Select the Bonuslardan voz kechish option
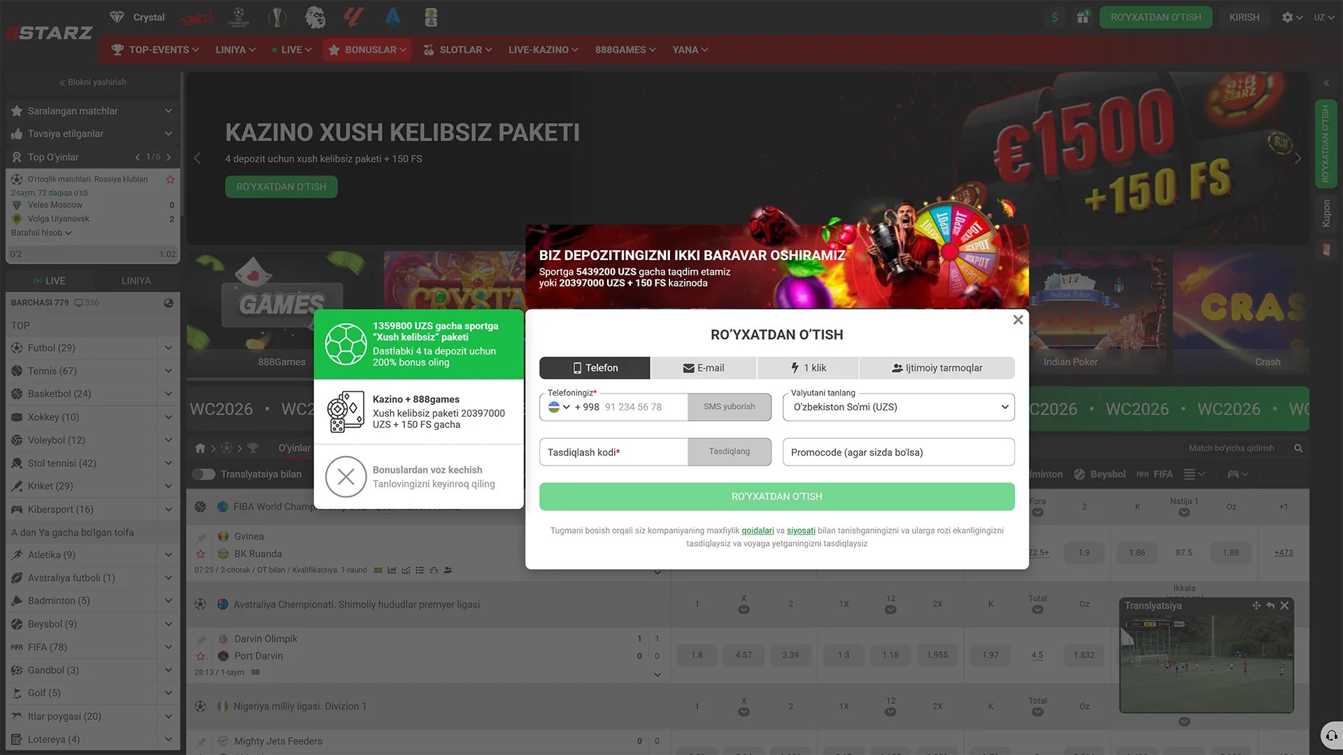Viewport: 1343px width, 755px height. point(418,477)
